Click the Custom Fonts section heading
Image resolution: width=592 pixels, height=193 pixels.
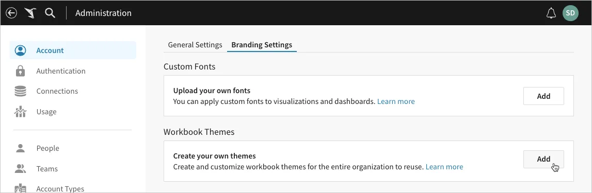(189, 67)
